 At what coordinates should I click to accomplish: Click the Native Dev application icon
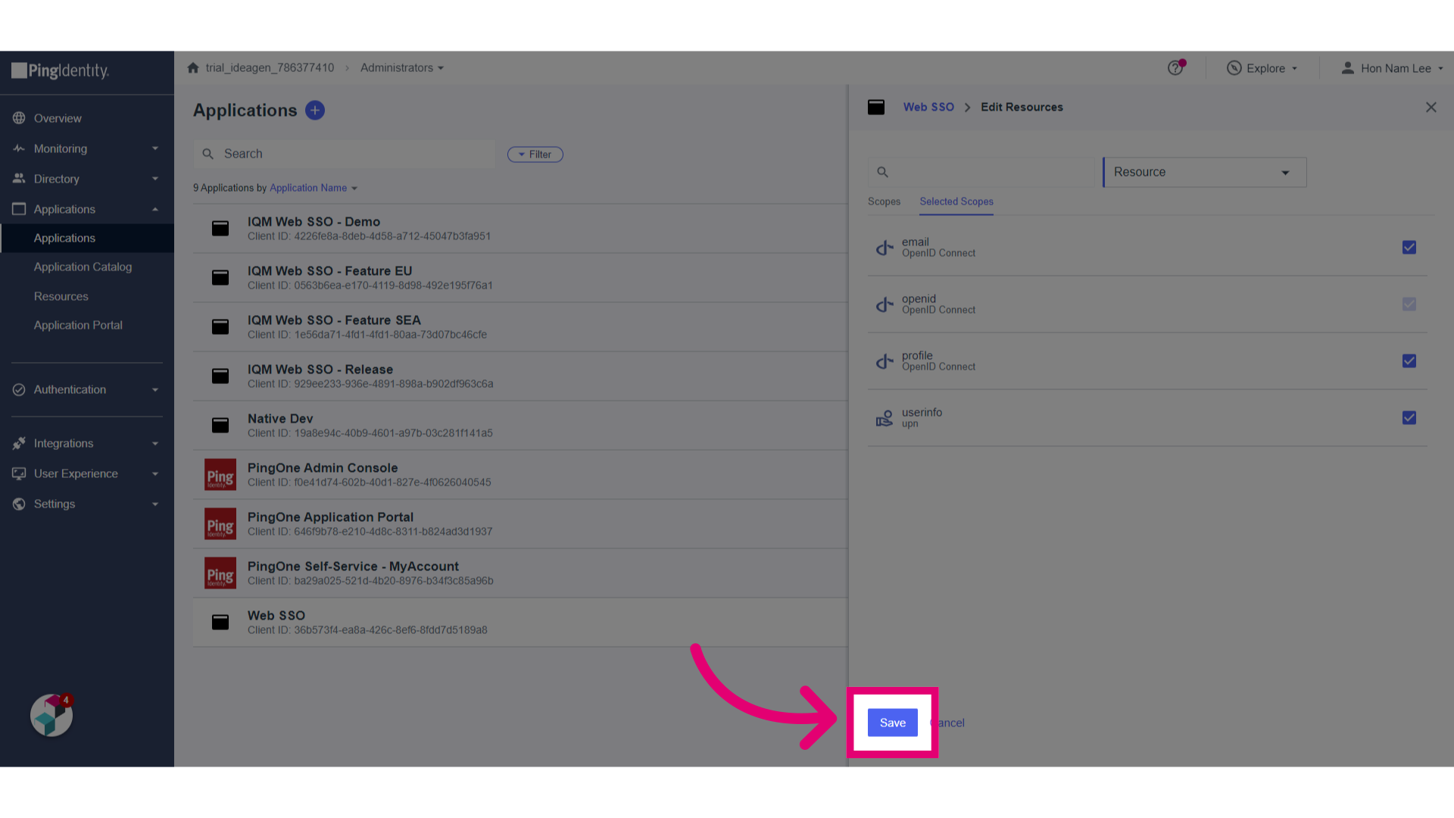click(x=220, y=425)
